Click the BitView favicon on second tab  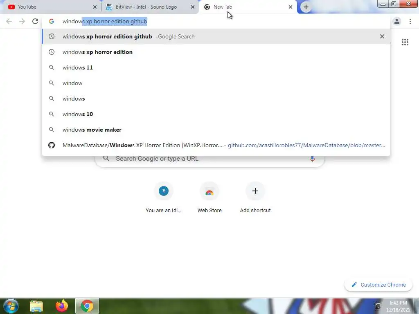point(109,7)
